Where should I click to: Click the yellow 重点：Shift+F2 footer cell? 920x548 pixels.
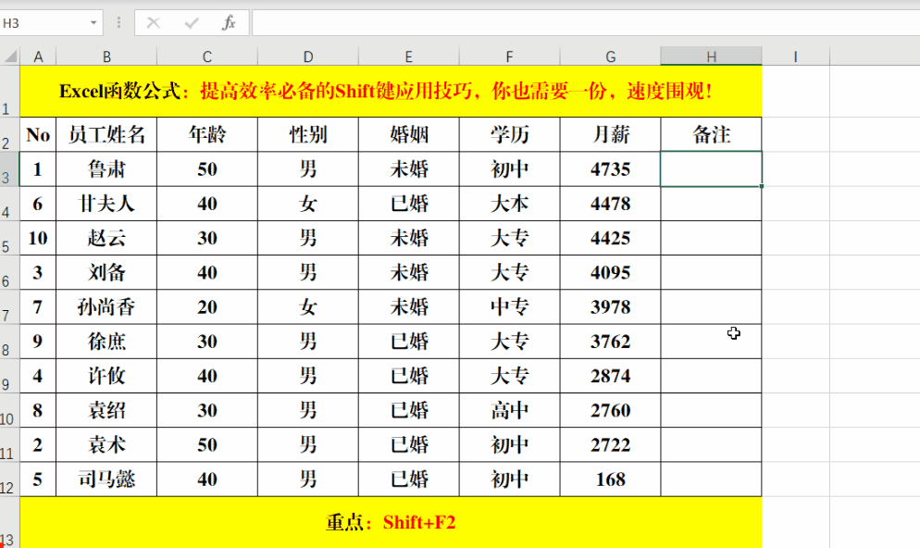391,522
